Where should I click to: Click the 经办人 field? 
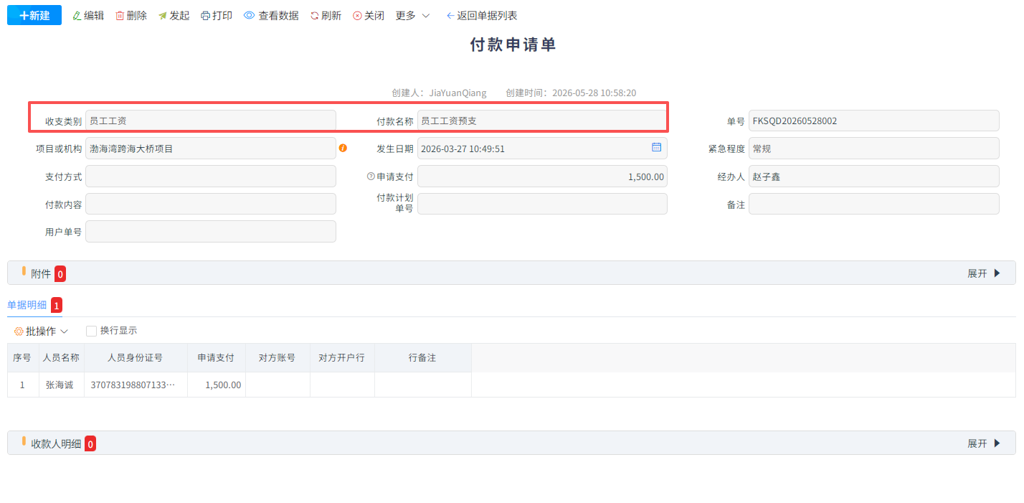874,177
